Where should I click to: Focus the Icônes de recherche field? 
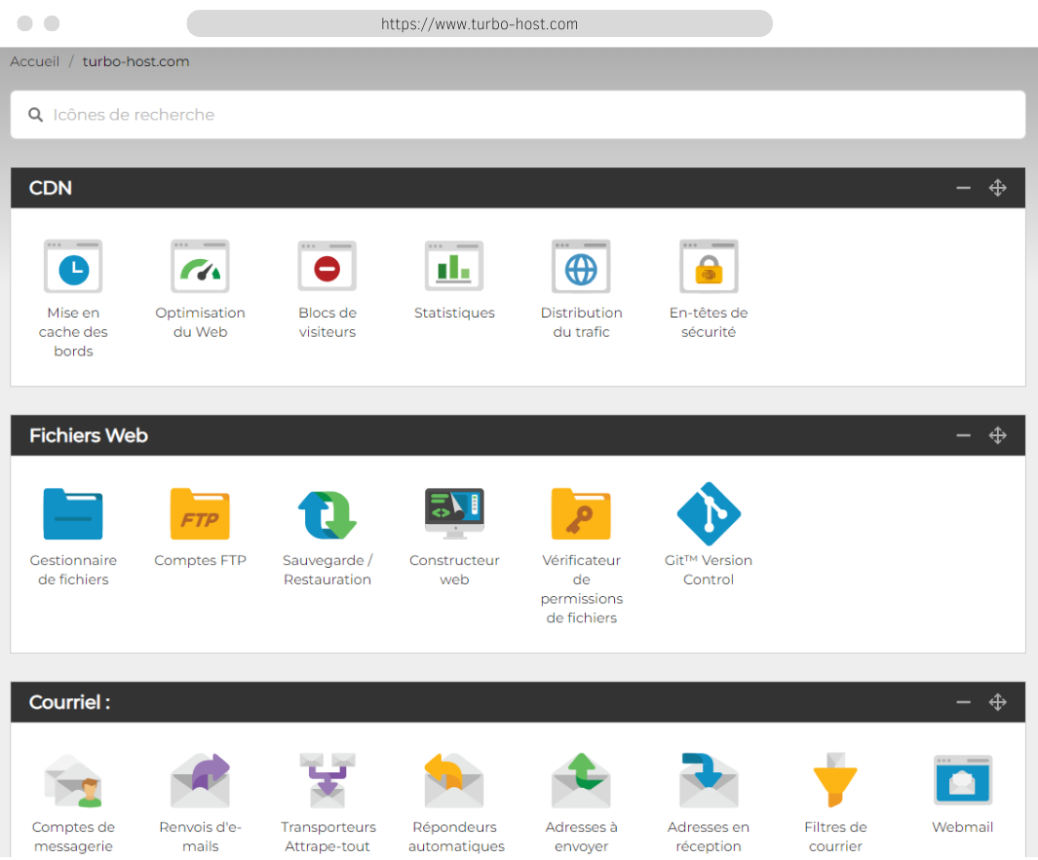(x=518, y=115)
